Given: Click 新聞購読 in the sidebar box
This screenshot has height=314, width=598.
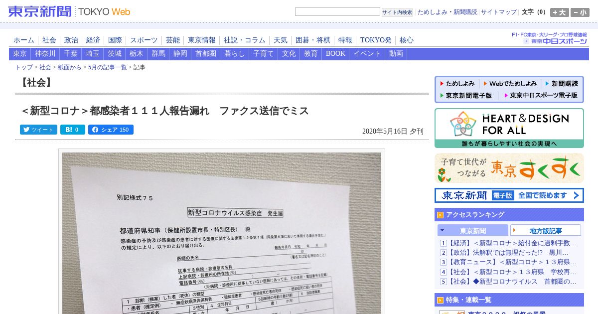Looking at the screenshot, I should [562, 84].
